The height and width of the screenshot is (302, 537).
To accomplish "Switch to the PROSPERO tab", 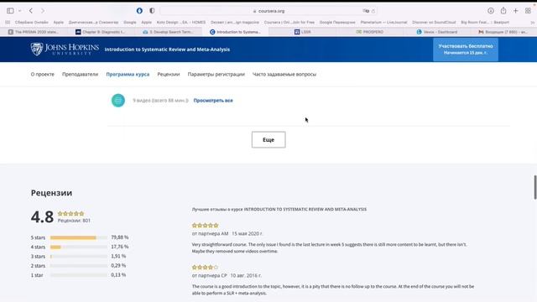I will pyautogui.click(x=369, y=32).
